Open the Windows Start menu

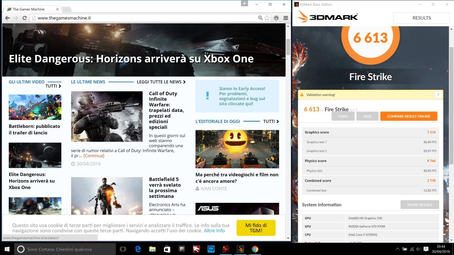(7, 249)
